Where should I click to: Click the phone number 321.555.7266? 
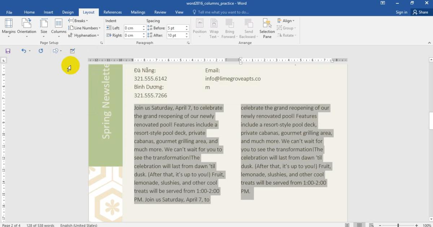150,95
